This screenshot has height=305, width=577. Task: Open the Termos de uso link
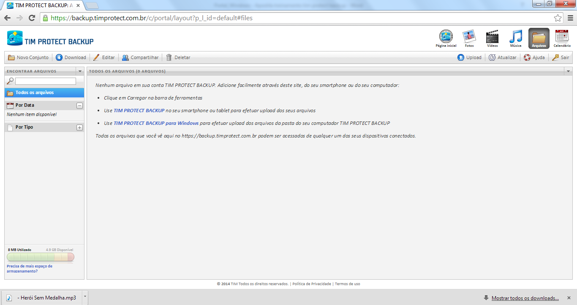point(348,284)
